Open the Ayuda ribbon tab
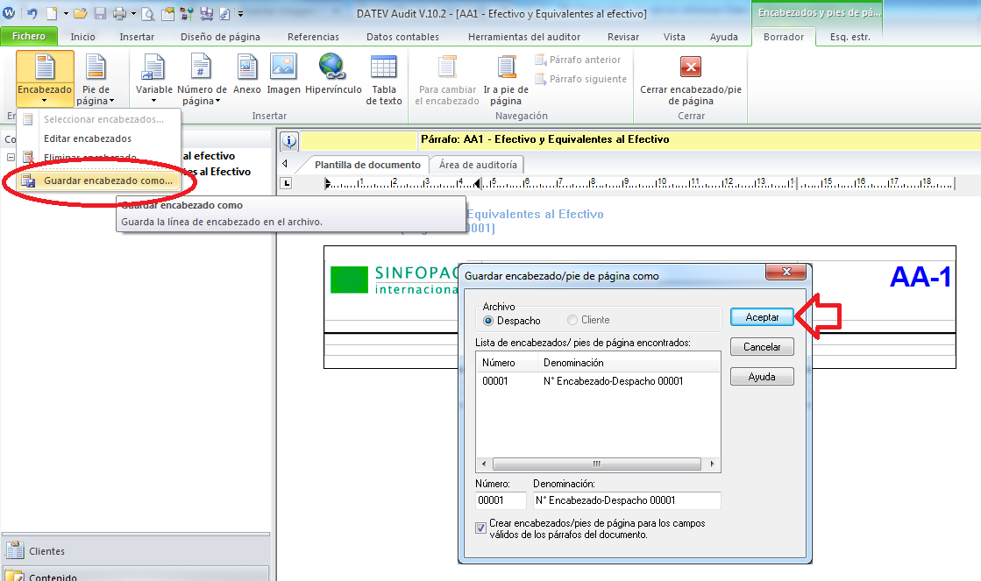 [x=724, y=37]
